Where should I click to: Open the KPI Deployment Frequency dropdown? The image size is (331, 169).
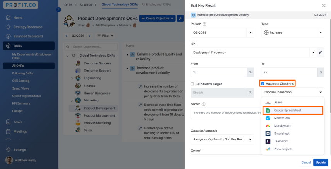coord(313,52)
